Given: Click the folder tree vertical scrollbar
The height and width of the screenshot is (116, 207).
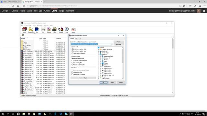Looking at the screenshot, I should click(x=123, y=63).
